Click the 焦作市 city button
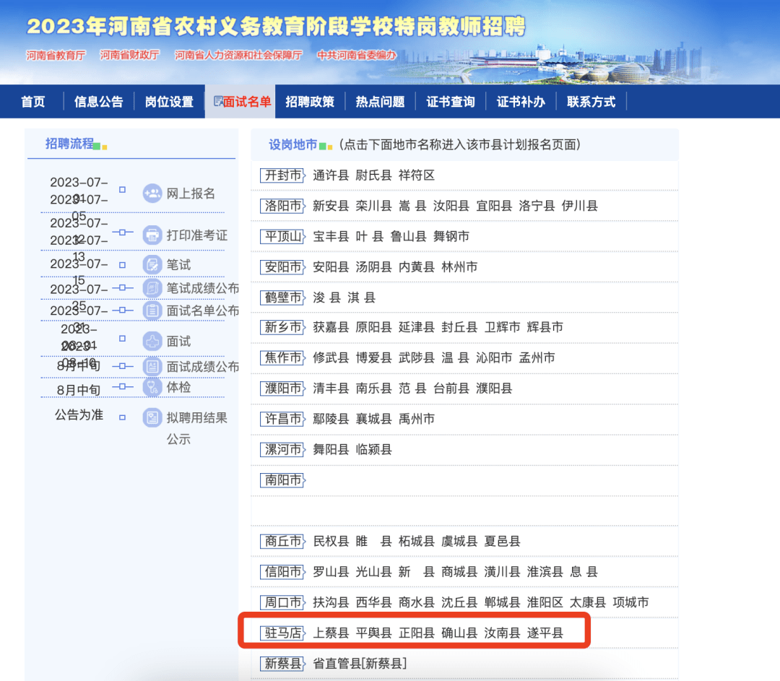This screenshot has width=780, height=681. pos(282,357)
